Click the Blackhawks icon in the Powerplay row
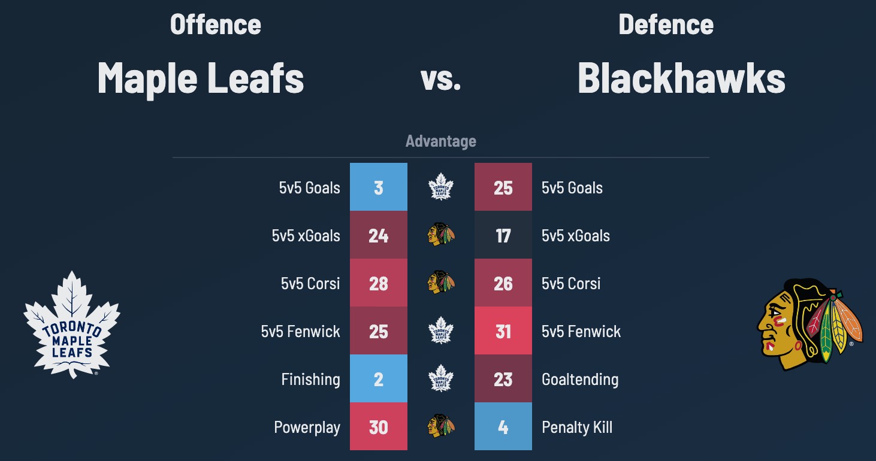This screenshot has width=876, height=461. pos(441,426)
